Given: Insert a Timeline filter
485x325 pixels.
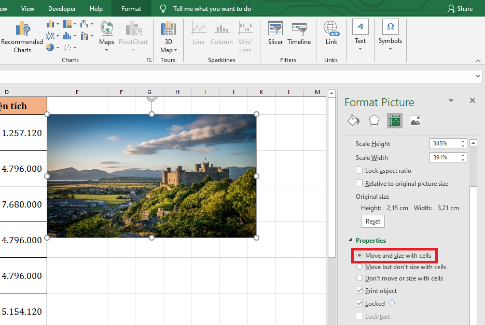Looking at the screenshot, I should pyautogui.click(x=299, y=34).
